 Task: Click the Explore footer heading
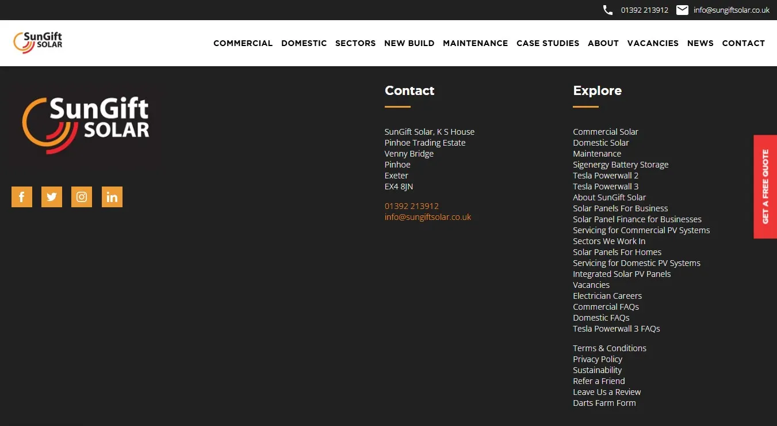coord(598,90)
